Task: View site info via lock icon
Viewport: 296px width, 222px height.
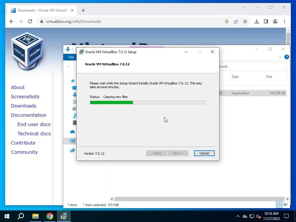Action: click(x=42, y=21)
